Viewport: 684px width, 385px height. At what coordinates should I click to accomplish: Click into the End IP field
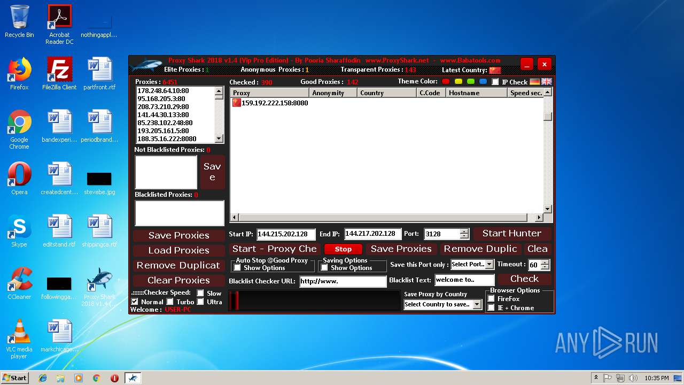pos(372,234)
